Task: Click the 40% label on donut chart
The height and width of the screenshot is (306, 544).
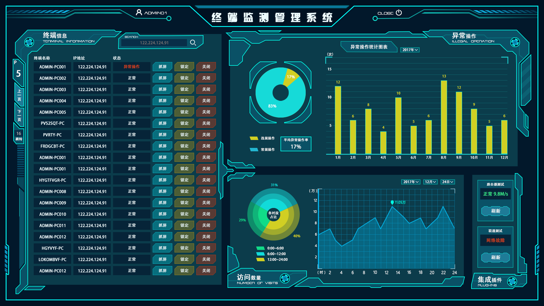Action: click(x=297, y=236)
